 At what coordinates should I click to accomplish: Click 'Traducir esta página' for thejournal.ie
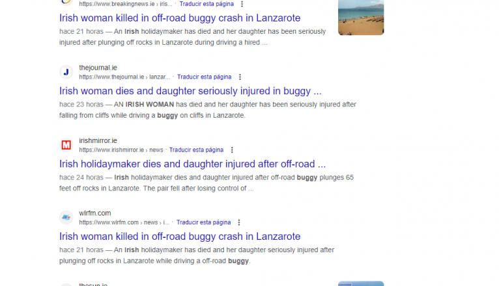[x=204, y=77]
